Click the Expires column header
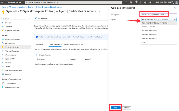Screen dimensions: 179x111 73,59
